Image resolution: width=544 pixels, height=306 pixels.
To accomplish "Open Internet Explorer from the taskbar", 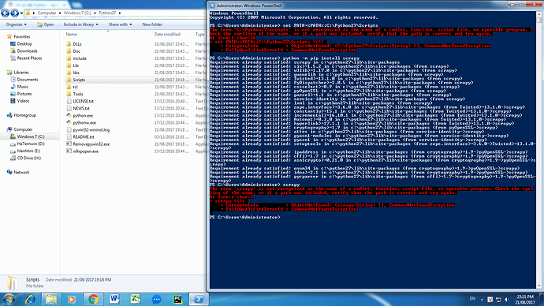I will coord(30,299).
